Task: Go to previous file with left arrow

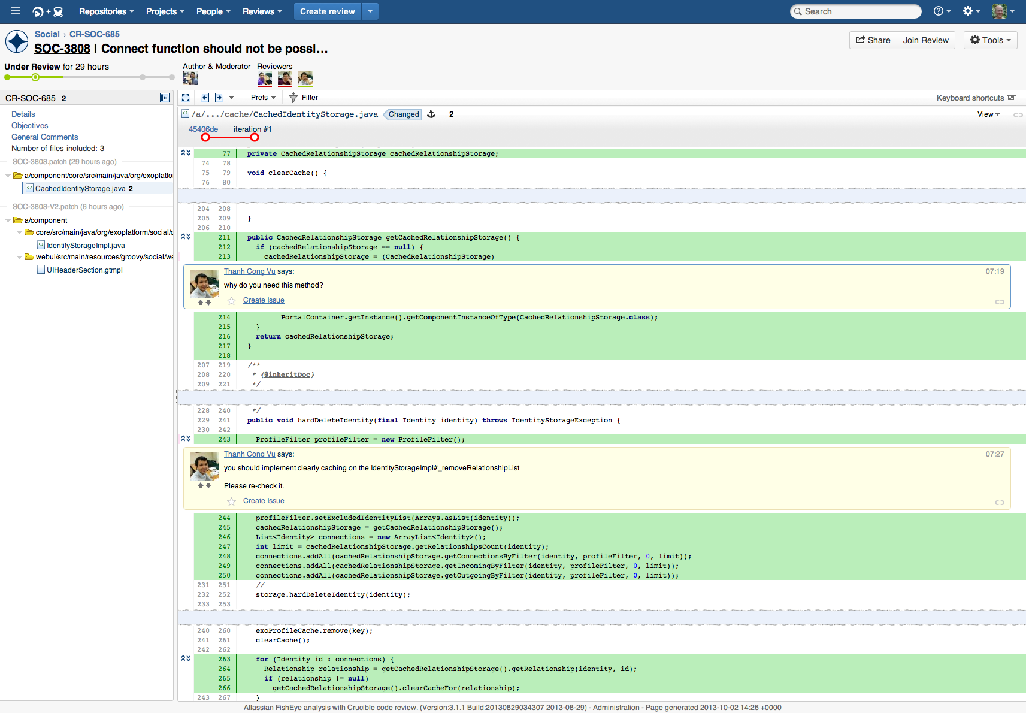Action: point(205,98)
